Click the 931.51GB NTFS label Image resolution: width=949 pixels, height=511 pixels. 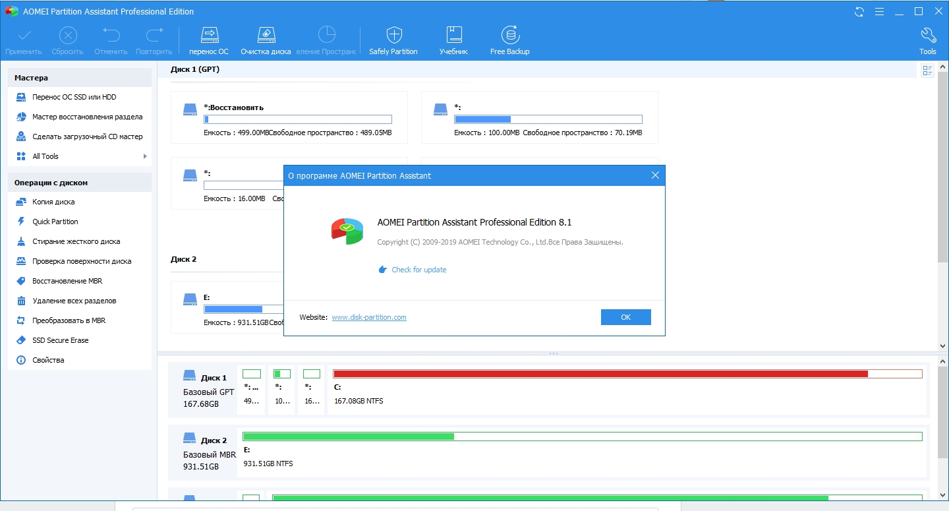(x=268, y=464)
